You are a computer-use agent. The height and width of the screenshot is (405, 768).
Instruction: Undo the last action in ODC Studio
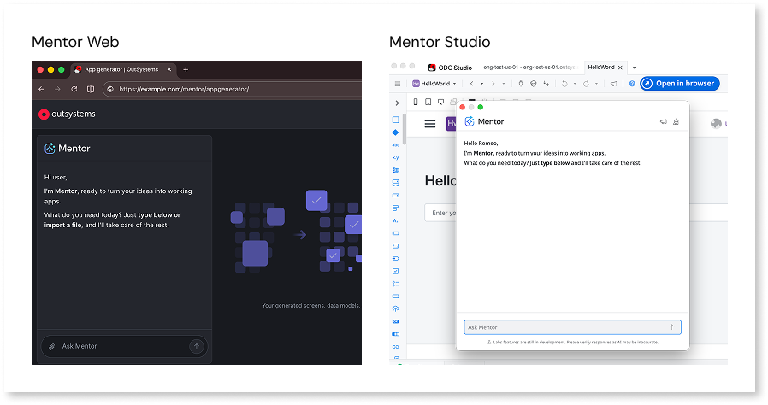tap(564, 84)
